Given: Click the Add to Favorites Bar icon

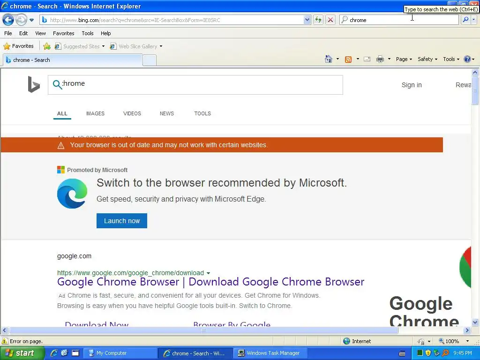Looking at the screenshot, I should [x=47, y=46].
